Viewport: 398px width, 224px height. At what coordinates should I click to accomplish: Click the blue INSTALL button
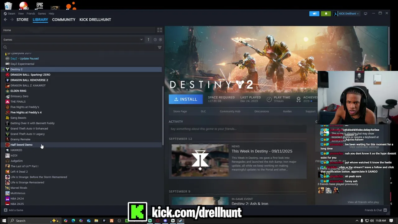(x=186, y=99)
